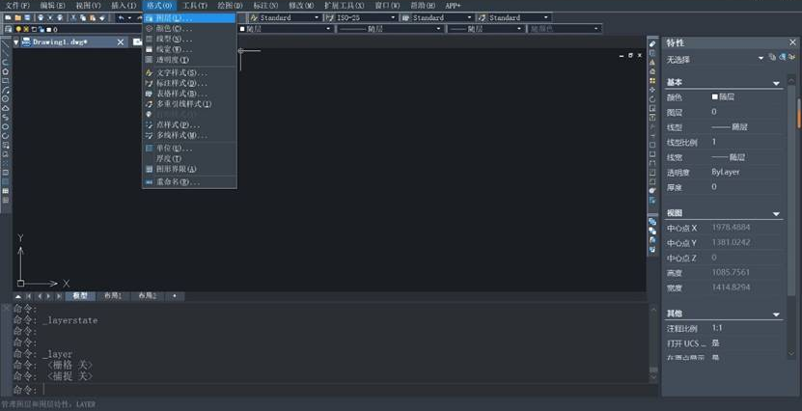Open 文字样式(S) text style dialog

click(189, 73)
